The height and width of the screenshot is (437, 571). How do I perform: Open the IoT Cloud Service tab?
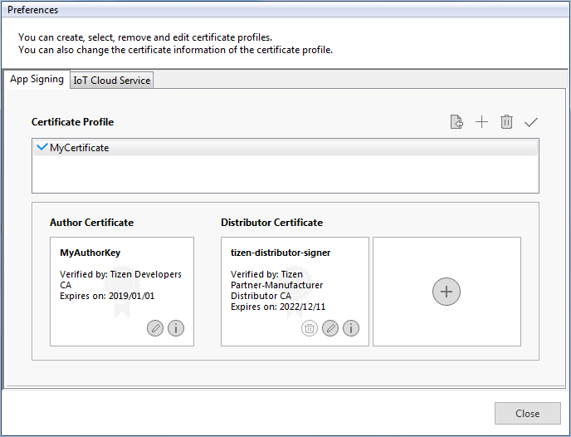111,81
